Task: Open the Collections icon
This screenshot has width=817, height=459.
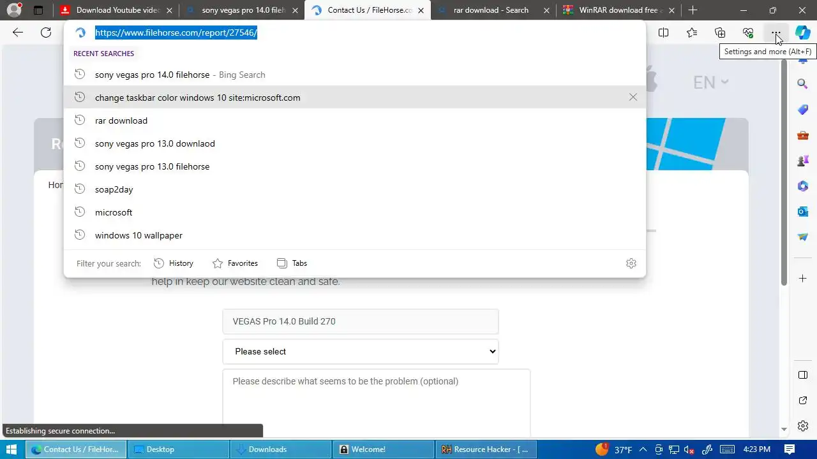Action: pyautogui.click(x=720, y=33)
